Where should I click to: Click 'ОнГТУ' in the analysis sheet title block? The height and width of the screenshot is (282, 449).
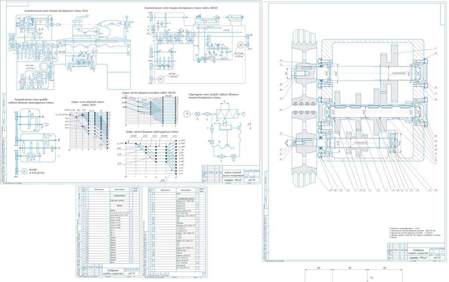[x=252, y=180]
